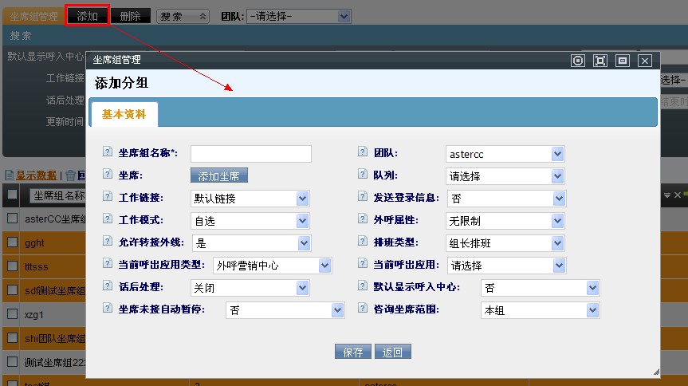
Task: Click the dialog resize grip at bottom-right corner
Action: point(655,372)
